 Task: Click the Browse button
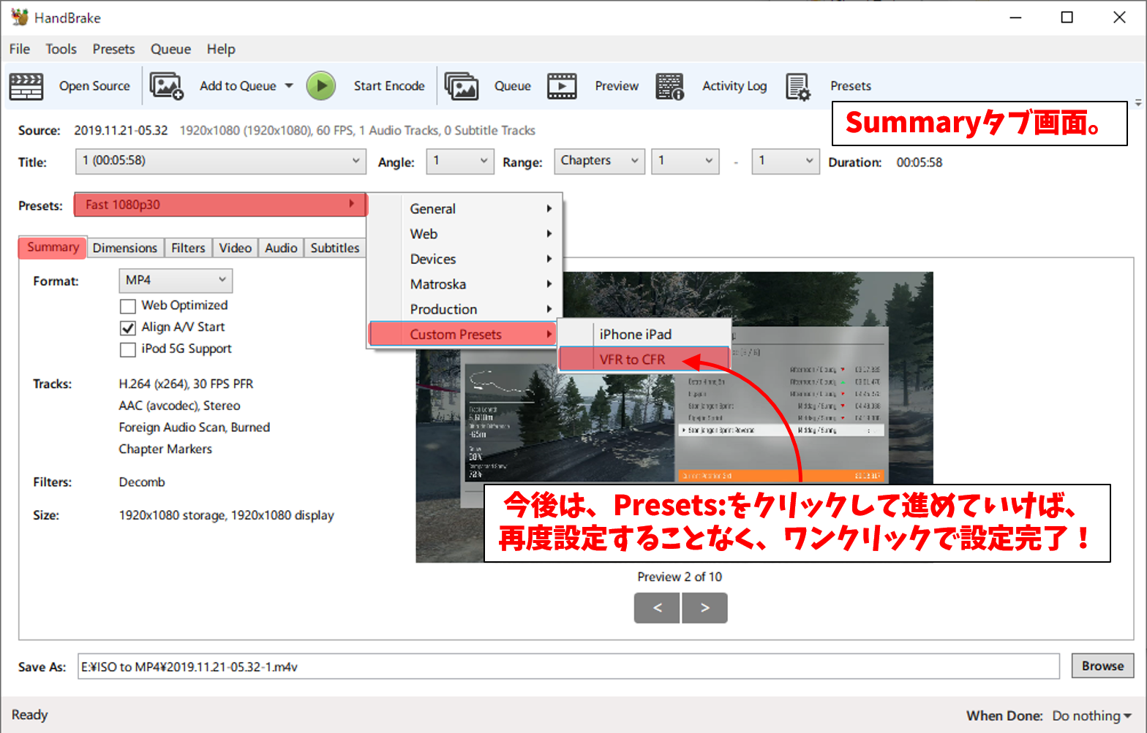point(1103,666)
